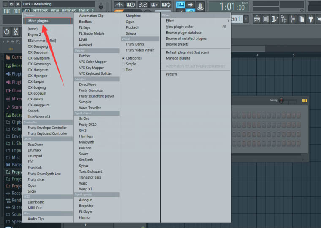Open channel rack graph editor icon
Viewport: 321px width, 228px height.
305,100
